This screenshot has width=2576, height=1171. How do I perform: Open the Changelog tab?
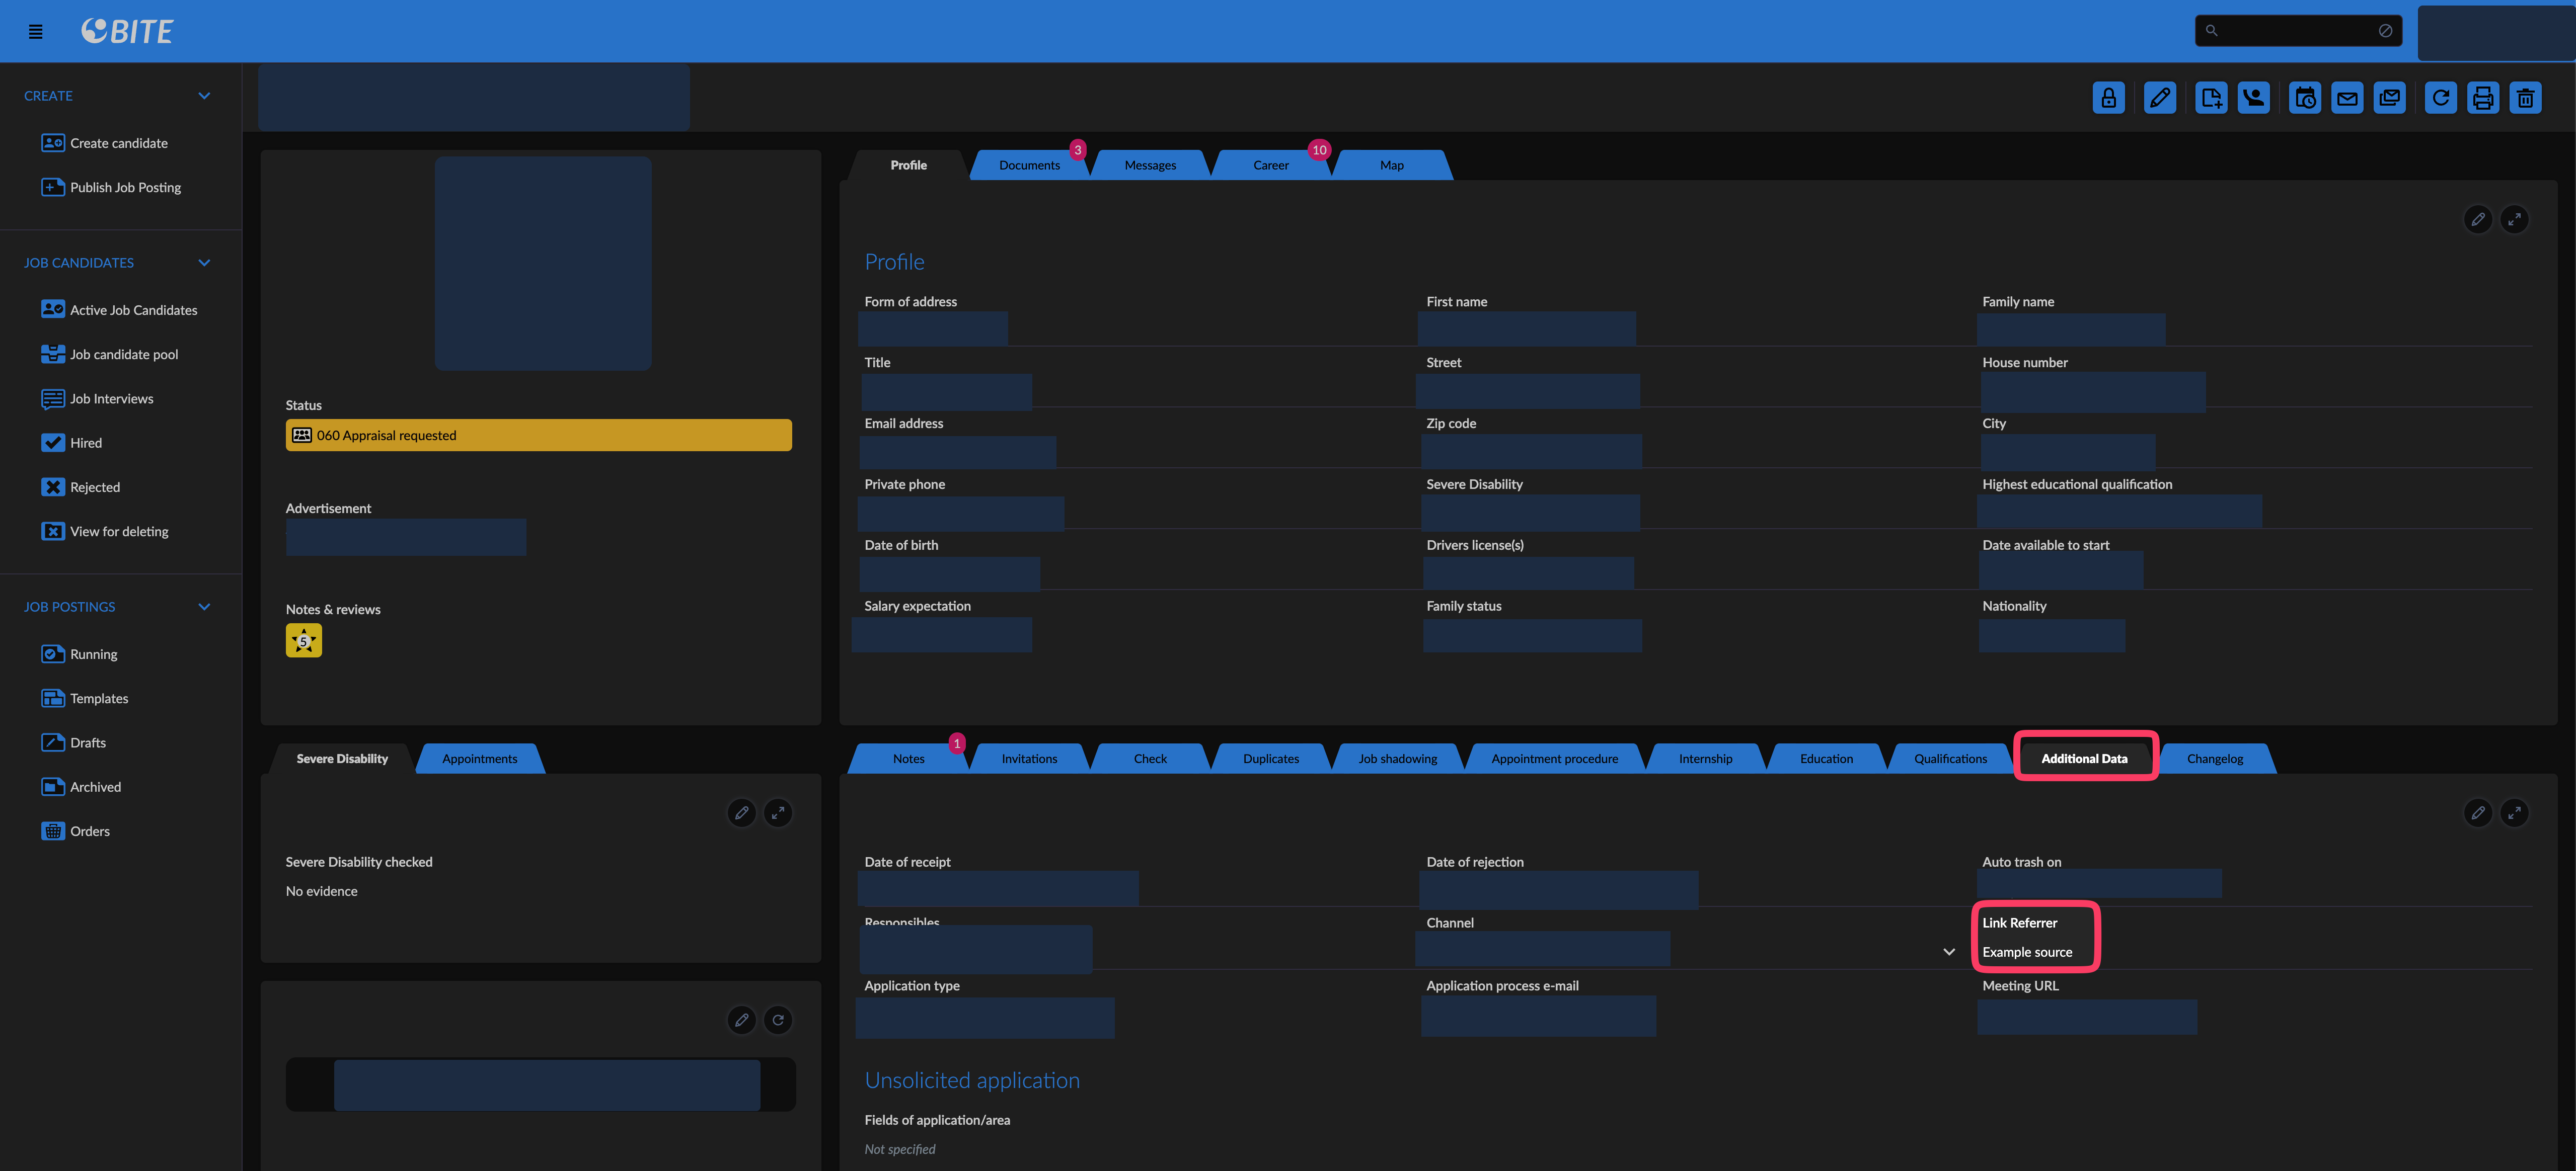pos(2214,760)
